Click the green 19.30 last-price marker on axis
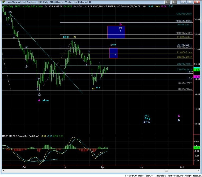The width and height of the screenshot is (202, 177). (197, 70)
